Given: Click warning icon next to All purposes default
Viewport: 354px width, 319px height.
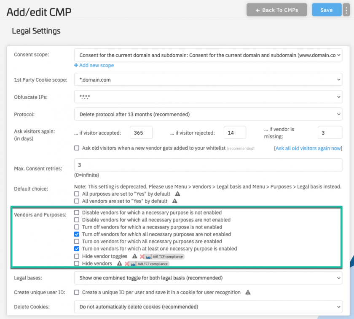Looking at the screenshot, I should (178, 194).
